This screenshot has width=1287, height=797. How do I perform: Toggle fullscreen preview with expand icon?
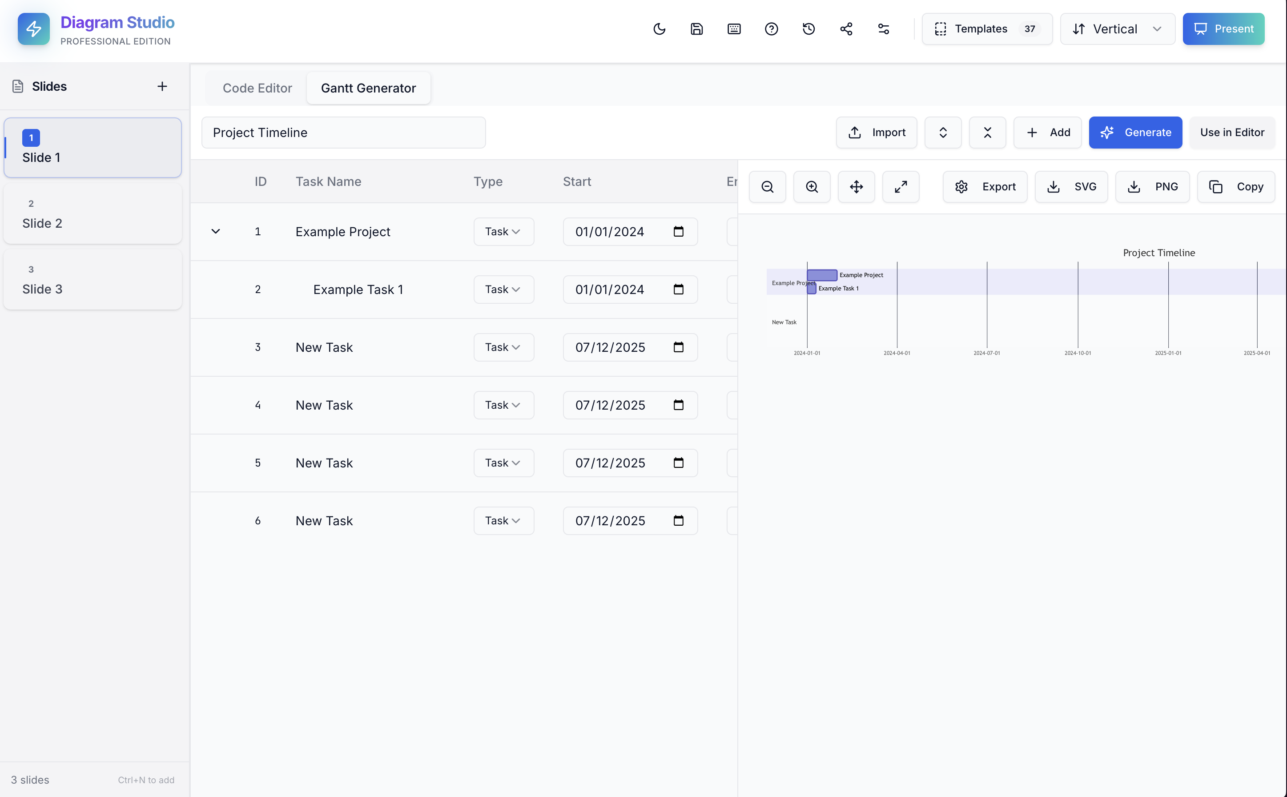901,187
